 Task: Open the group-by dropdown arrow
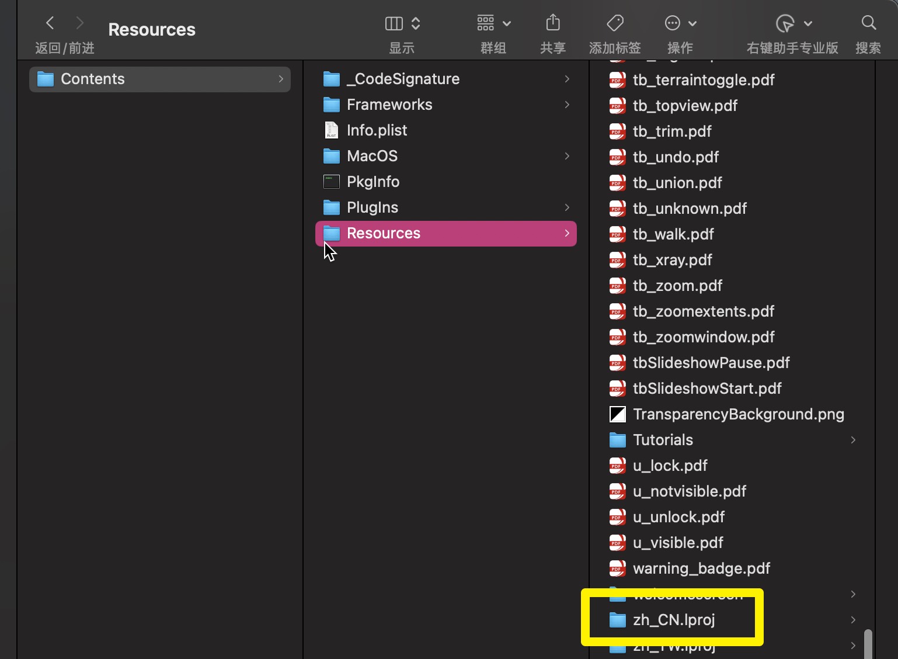point(507,24)
